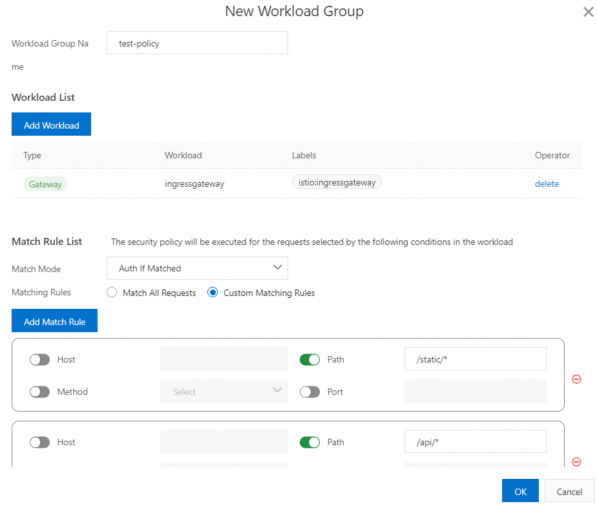Remove the /static/* match rule

576,379
